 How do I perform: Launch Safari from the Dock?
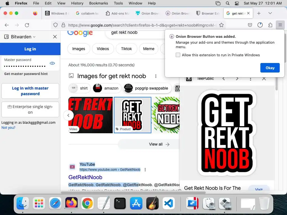click(x=55, y=203)
